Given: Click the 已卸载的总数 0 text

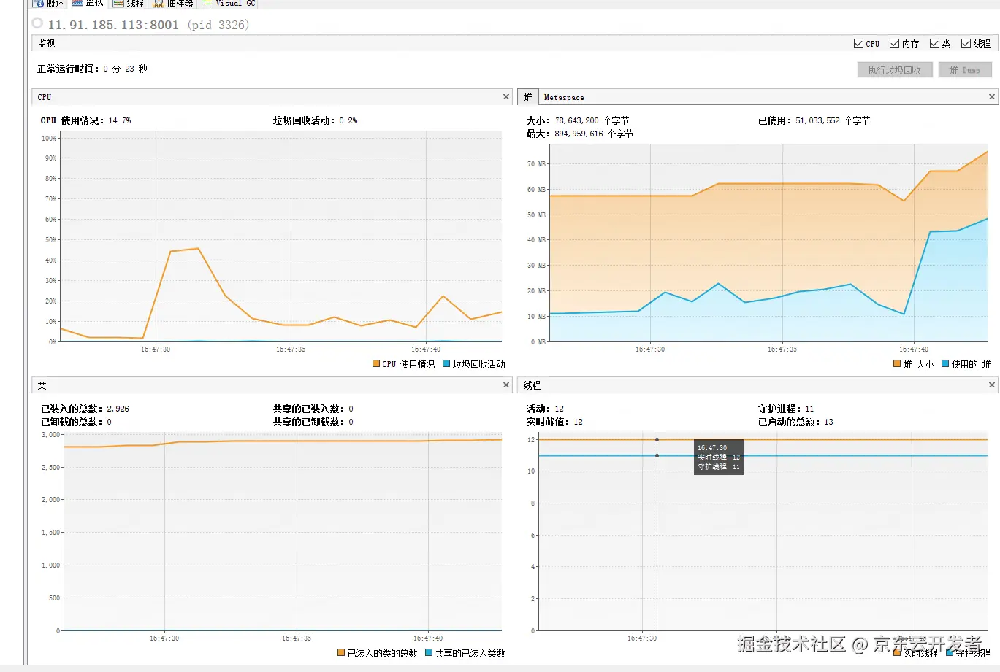Looking at the screenshot, I should click(x=76, y=422).
